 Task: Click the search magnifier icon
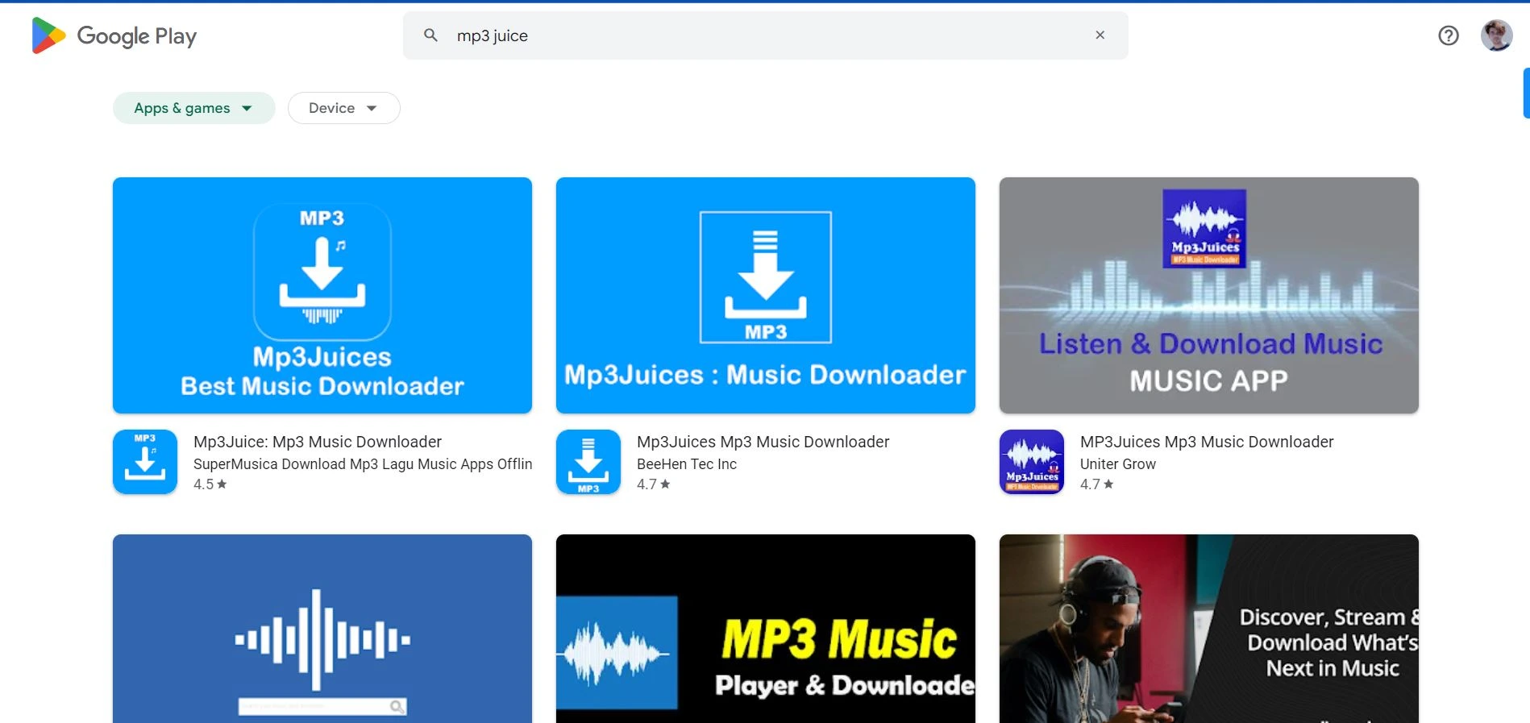click(431, 35)
